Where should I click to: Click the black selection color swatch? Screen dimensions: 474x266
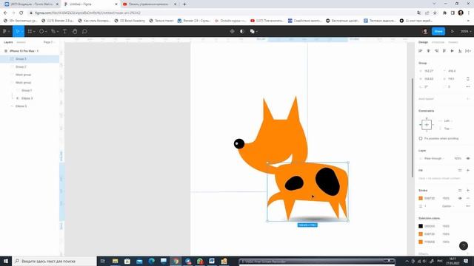pyautogui.click(x=421, y=226)
